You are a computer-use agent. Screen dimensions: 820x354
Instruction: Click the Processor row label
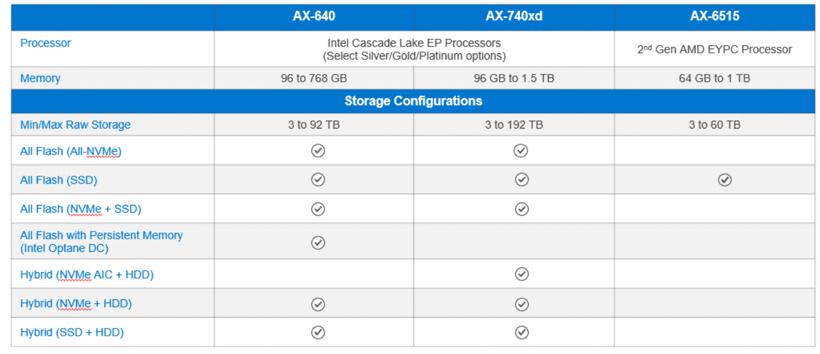pyautogui.click(x=46, y=43)
